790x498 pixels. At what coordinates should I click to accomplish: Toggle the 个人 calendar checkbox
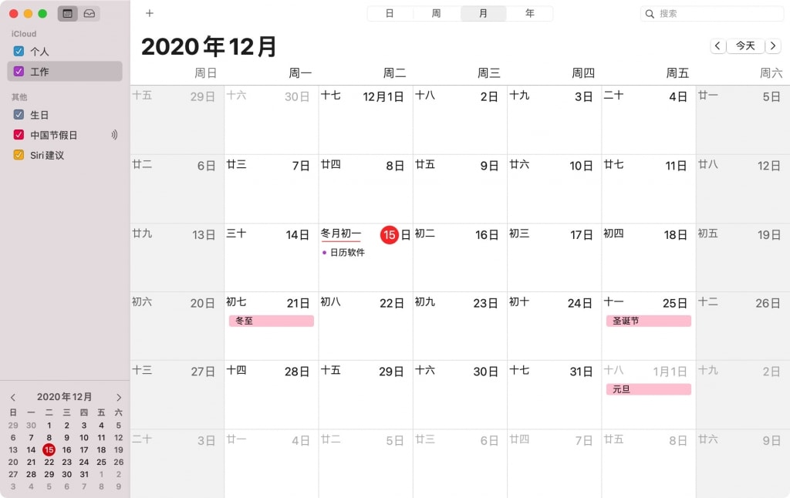click(19, 51)
